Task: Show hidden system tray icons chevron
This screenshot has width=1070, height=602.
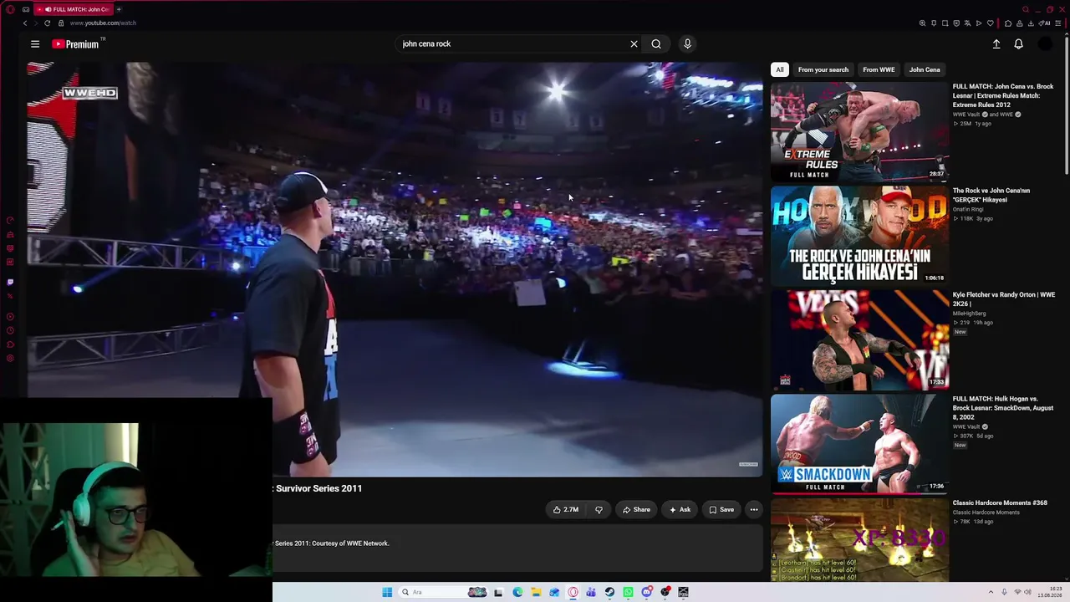Action: click(991, 592)
